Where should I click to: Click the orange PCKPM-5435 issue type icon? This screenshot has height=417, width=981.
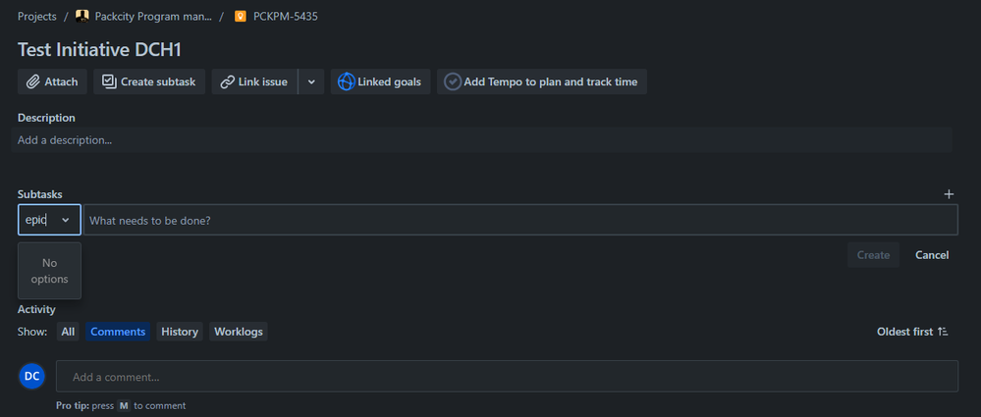pos(241,17)
